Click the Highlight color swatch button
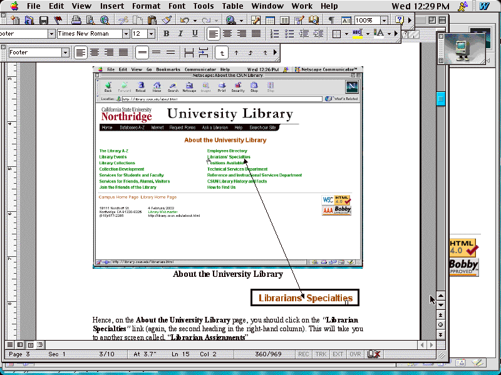Screen dimensions: 501x375 click(358, 34)
